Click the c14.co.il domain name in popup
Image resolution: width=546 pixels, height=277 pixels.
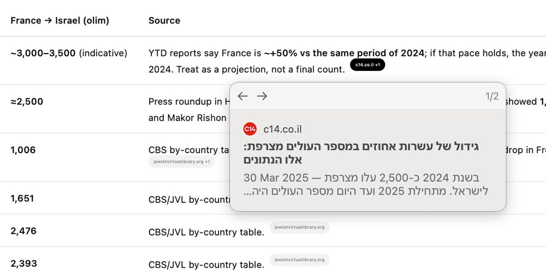[x=282, y=129]
